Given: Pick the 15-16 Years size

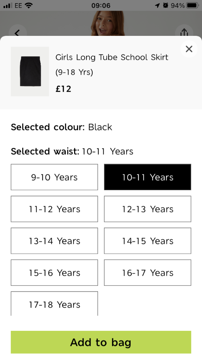Looking at the screenshot, I should pyautogui.click(x=54, y=273).
